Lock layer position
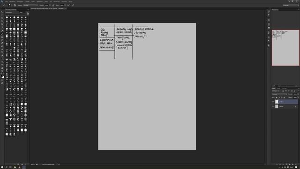300x169 pixels. coord(281,98)
